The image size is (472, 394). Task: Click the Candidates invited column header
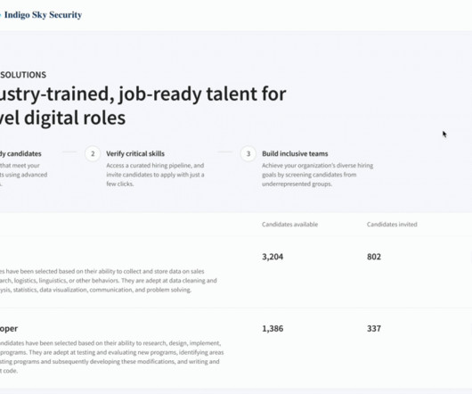392,225
